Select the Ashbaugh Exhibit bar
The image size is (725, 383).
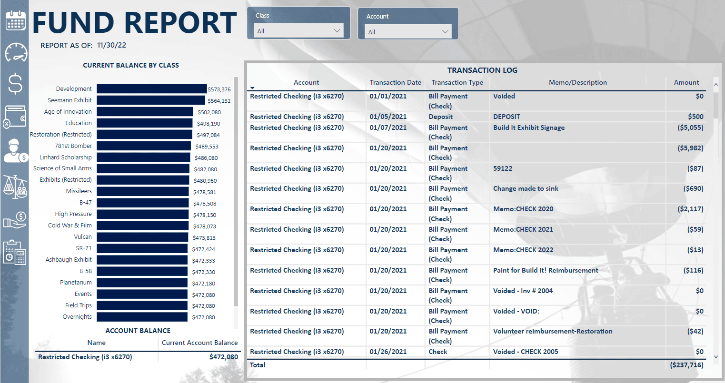[x=142, y=260]
